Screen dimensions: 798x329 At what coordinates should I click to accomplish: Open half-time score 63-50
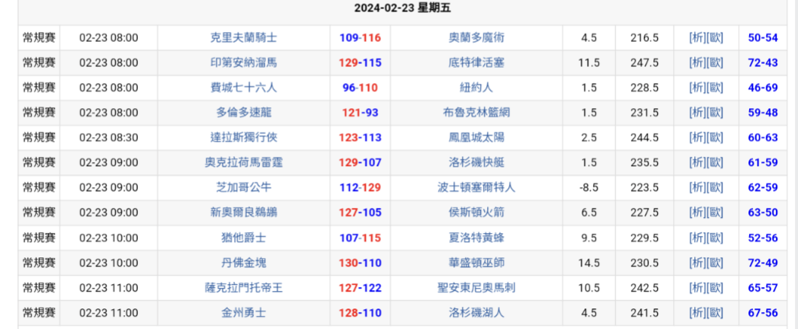click(x=763, y=212)
